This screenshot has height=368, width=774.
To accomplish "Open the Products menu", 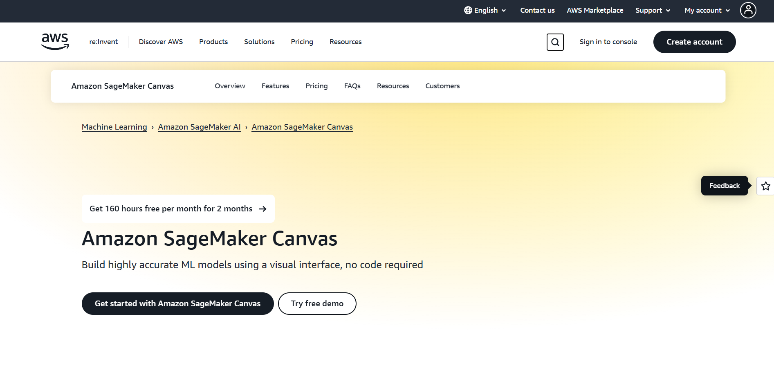I will pyautogui.click(x=213, y=42).
